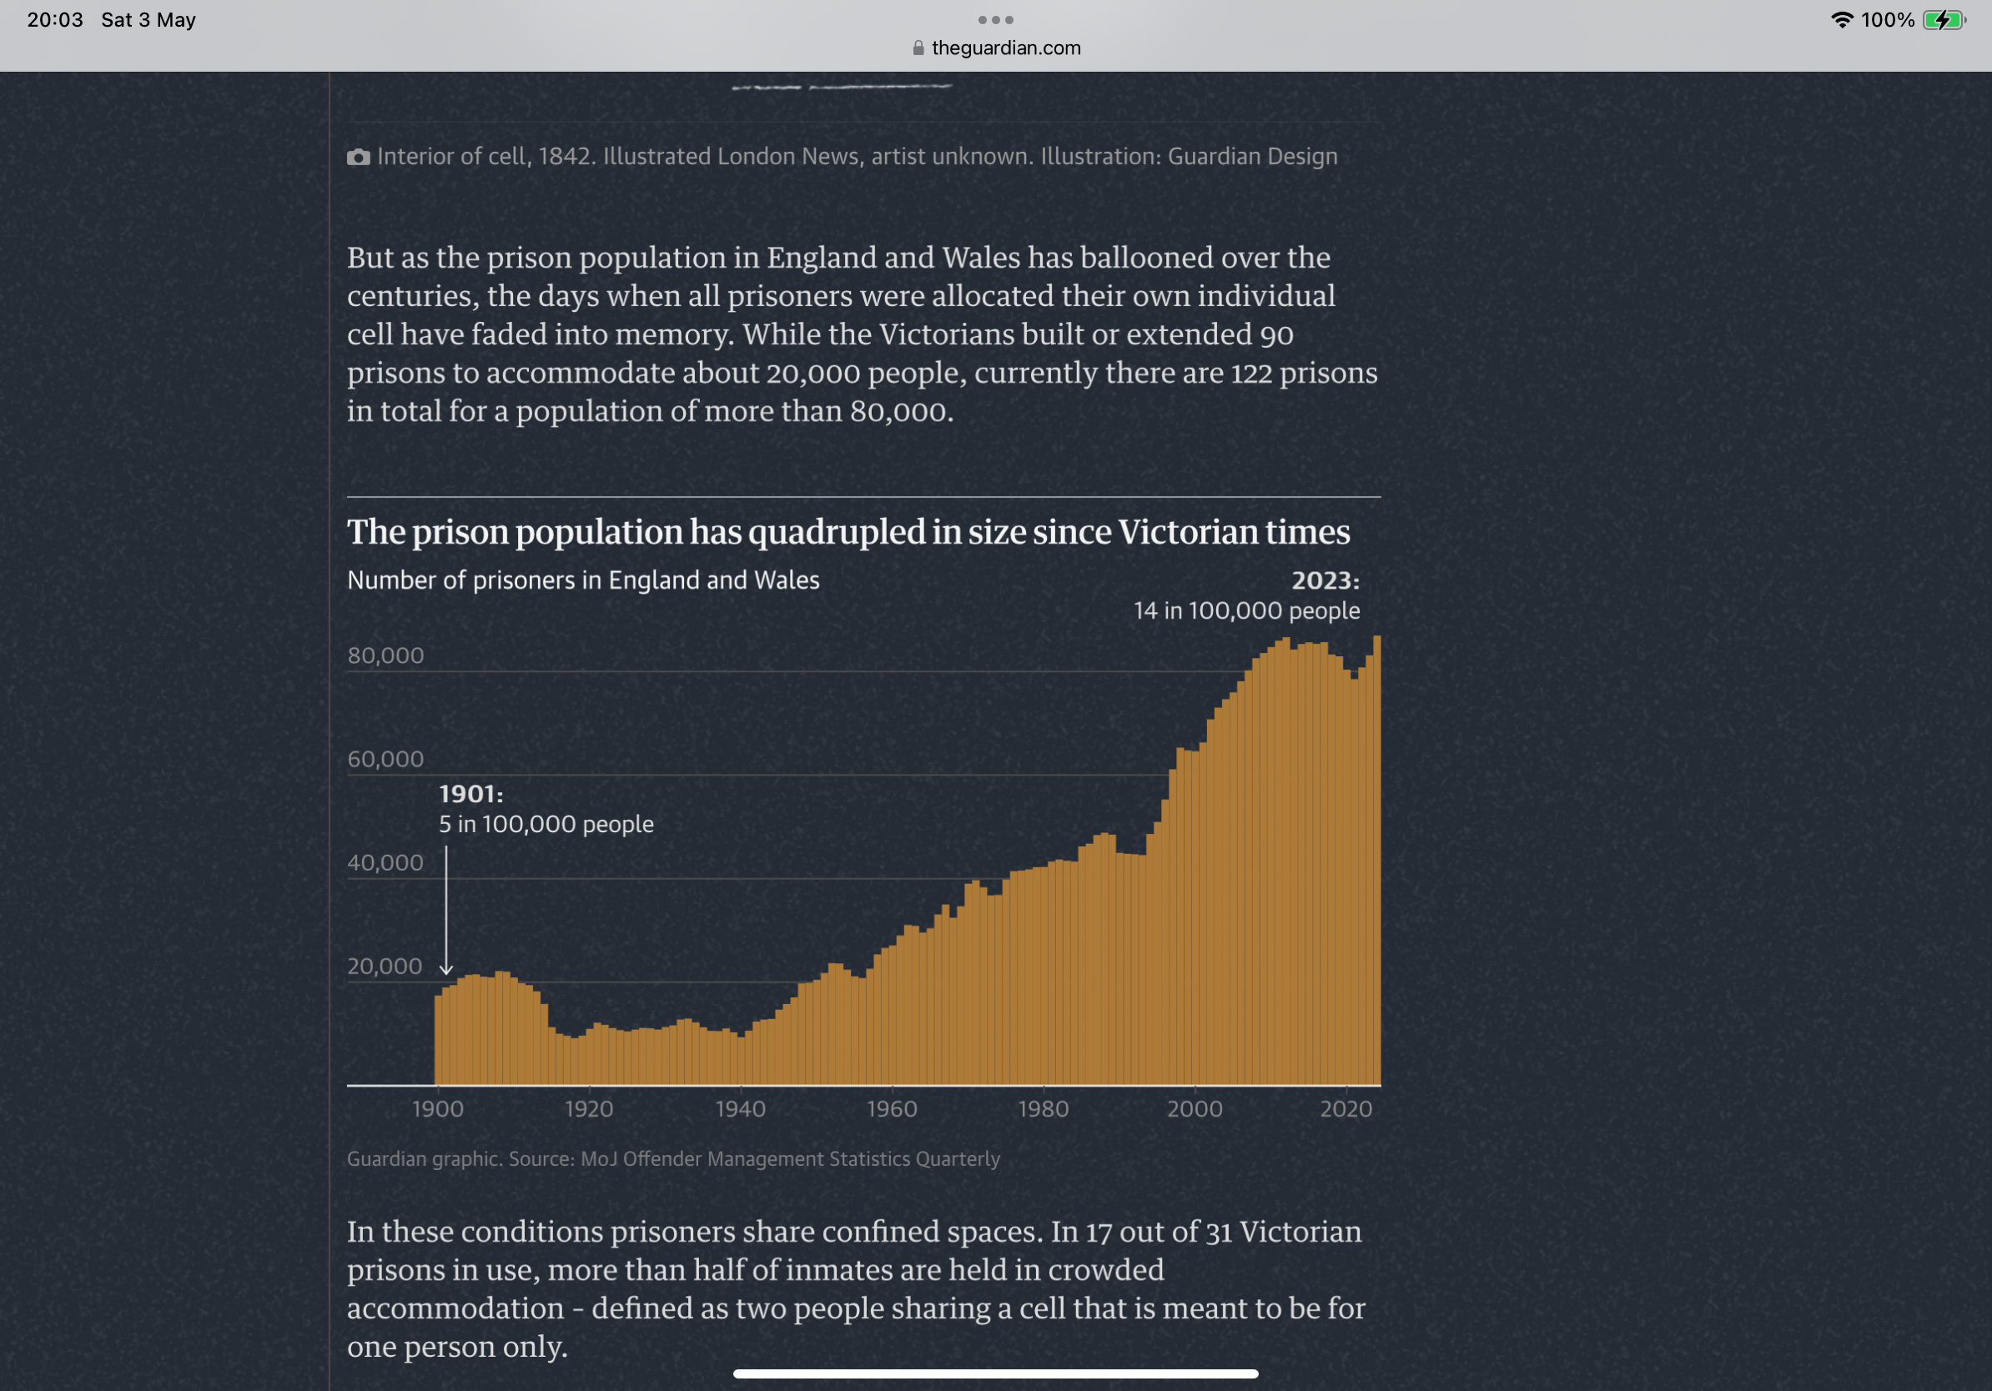Tap the 20:03 clock in the status bar
The image size is (1992, 1391).
[x=55, y=20]
